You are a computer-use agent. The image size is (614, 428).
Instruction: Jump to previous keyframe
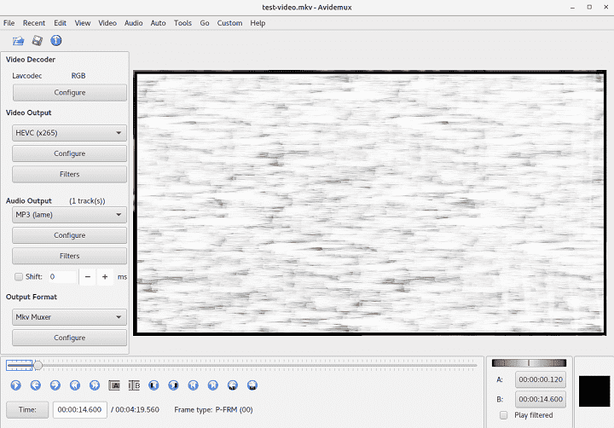point(75,385)
